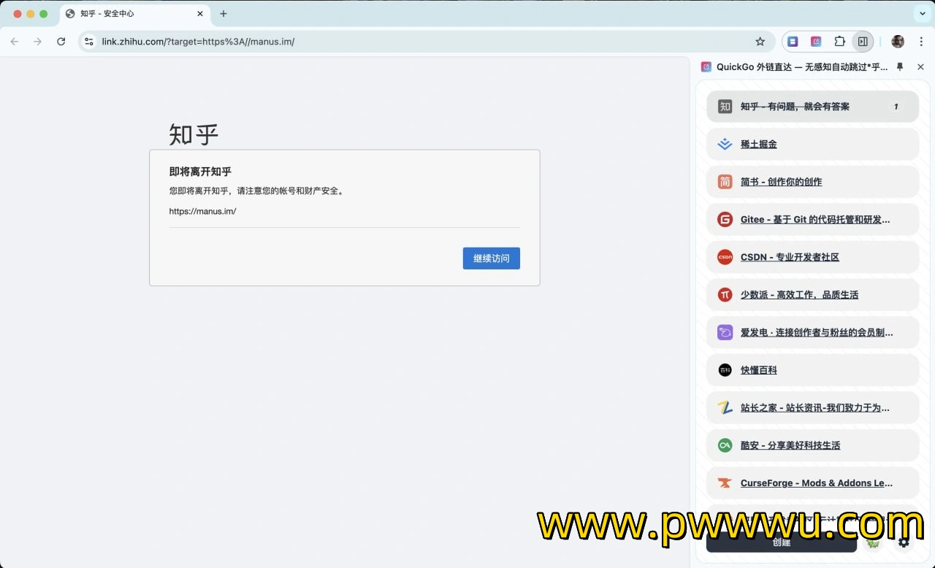
Task: Click the CurseForge site icon
Action: coord(725,483)
